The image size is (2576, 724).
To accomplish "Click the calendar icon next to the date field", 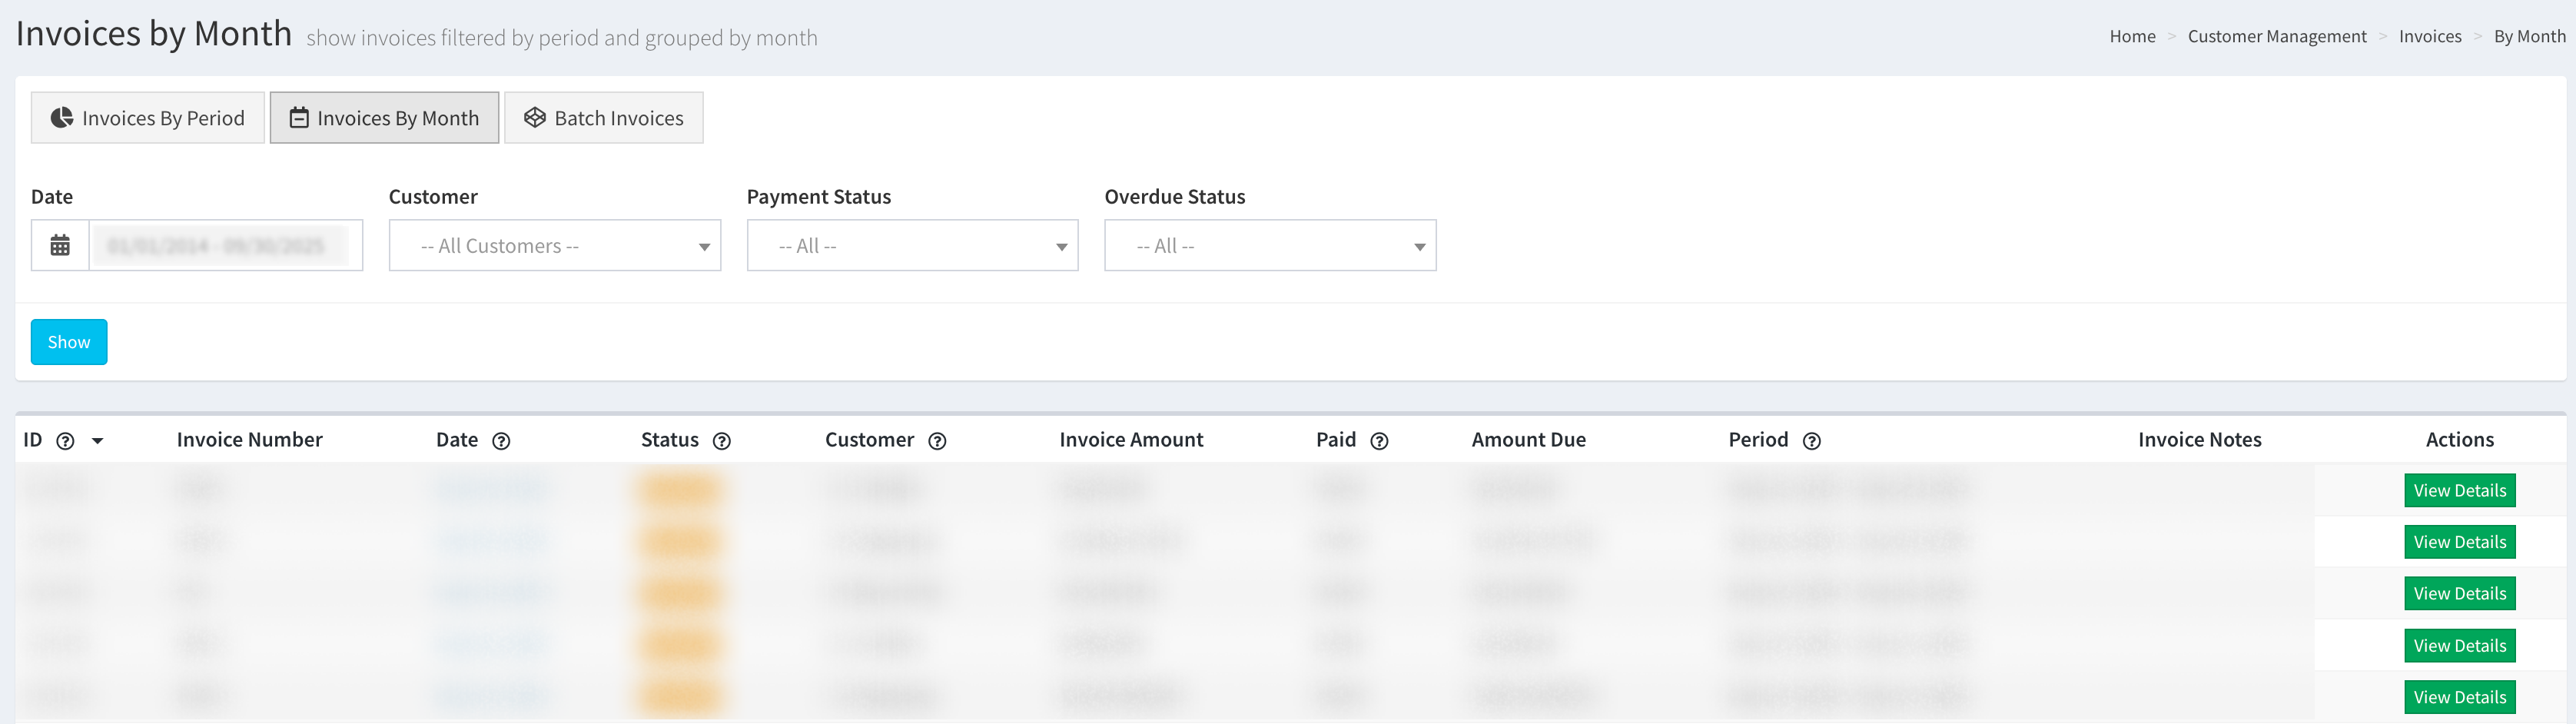I will tap(60, 245).
